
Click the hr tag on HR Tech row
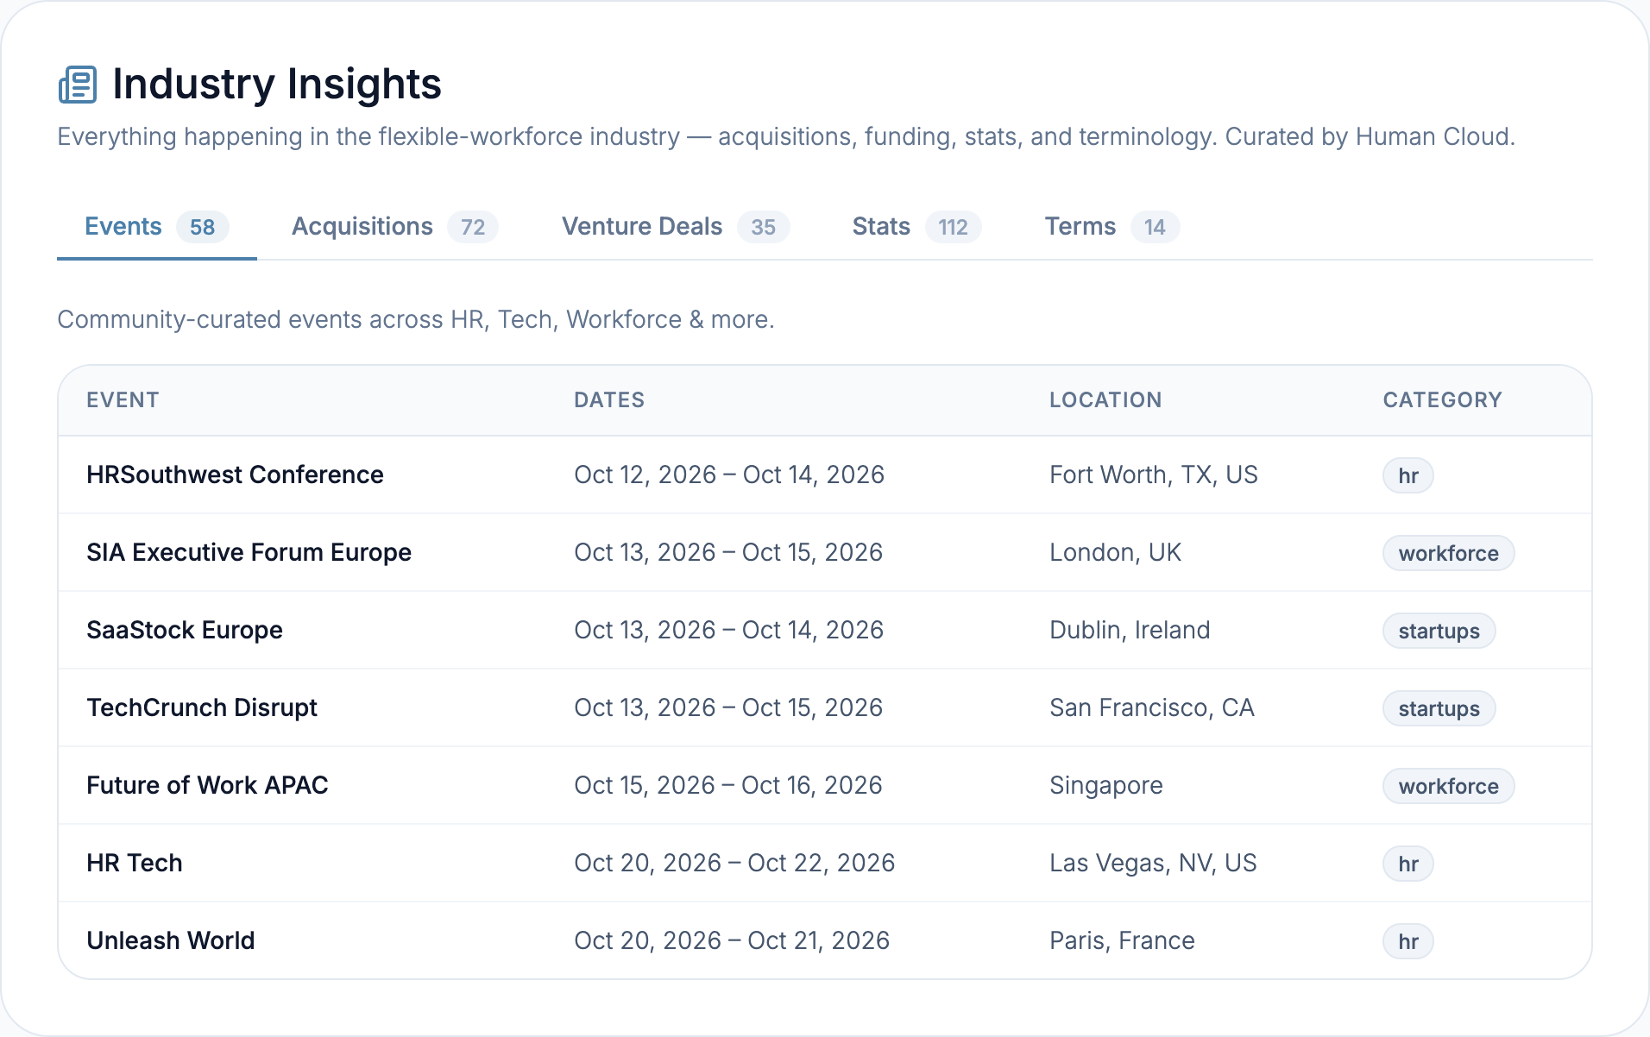click(x=1408, y=864)
